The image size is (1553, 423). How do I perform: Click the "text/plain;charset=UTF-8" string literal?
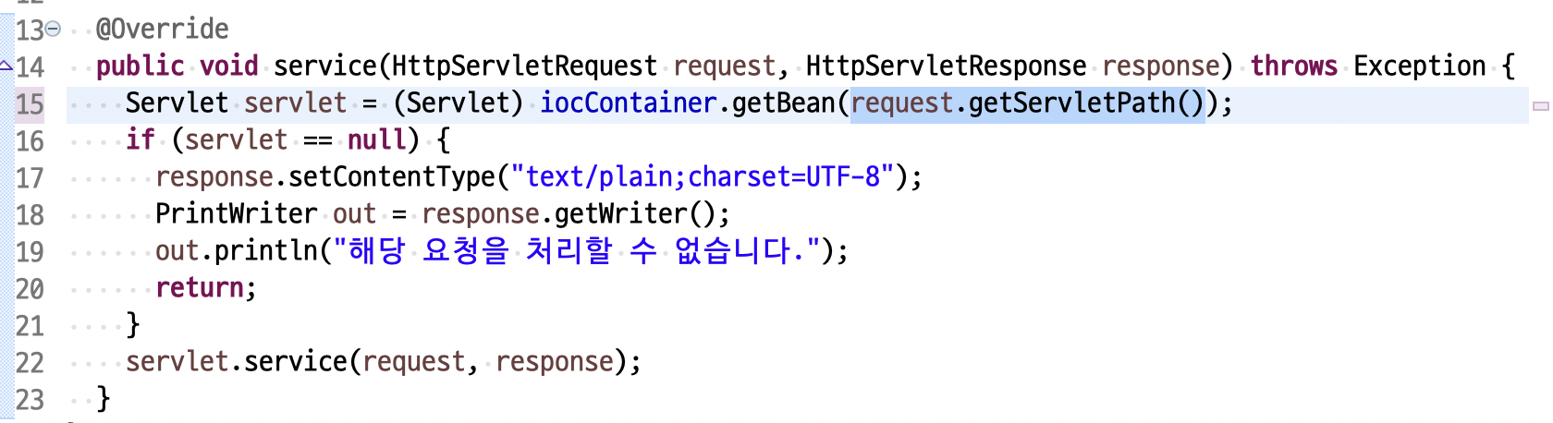pos(703,176)
